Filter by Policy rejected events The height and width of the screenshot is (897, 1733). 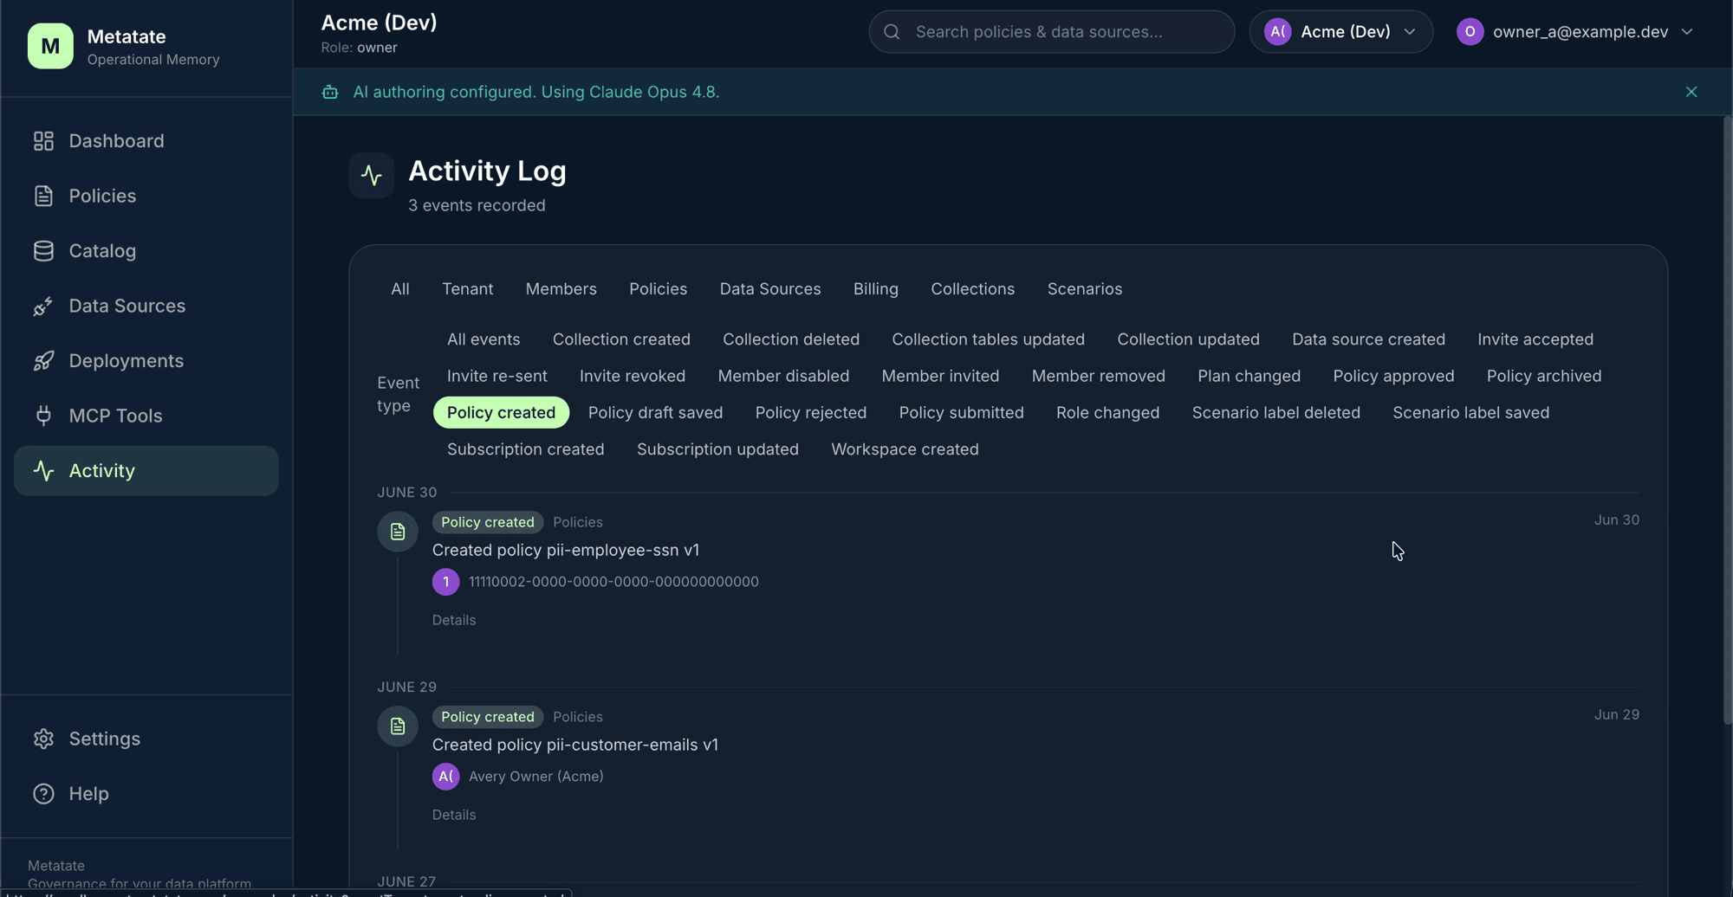coord(811,413)
